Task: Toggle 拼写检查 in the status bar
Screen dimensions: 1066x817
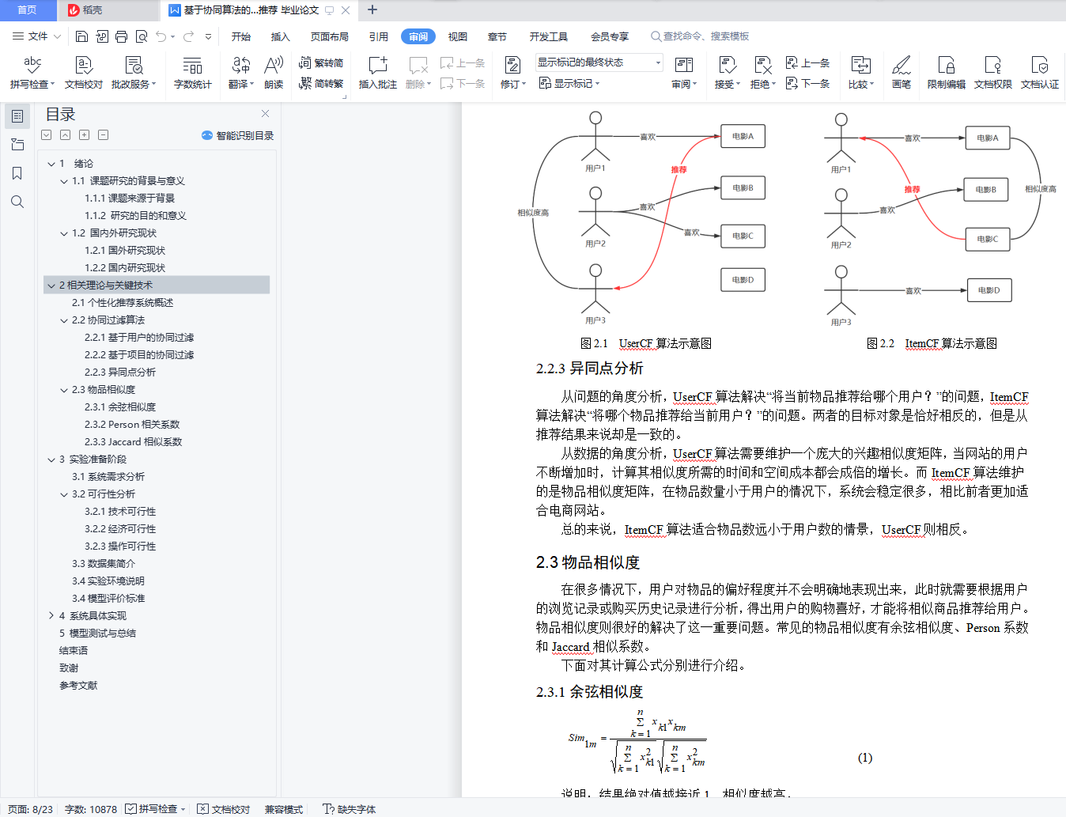Action: click(156, 809)
